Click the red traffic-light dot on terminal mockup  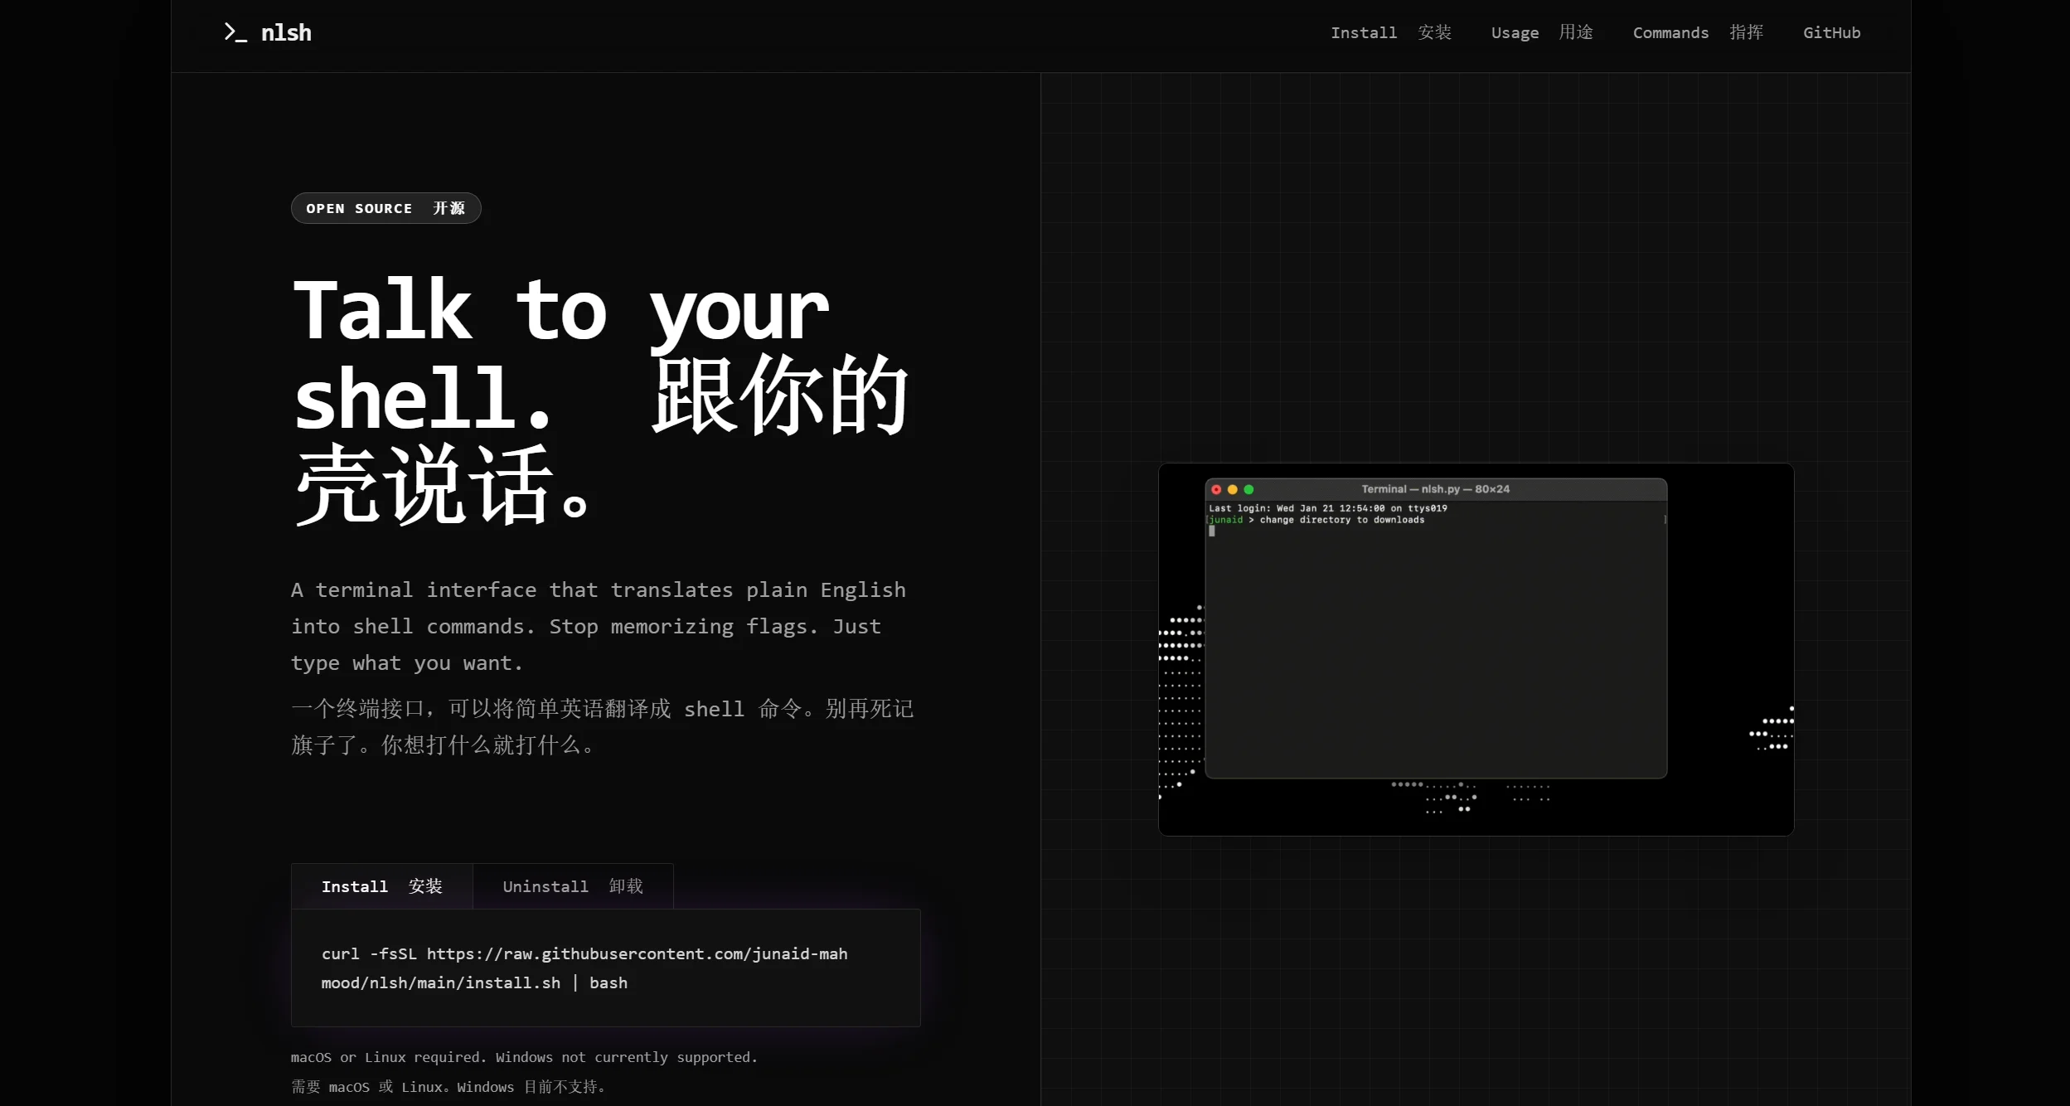(x=1217, y=489)
